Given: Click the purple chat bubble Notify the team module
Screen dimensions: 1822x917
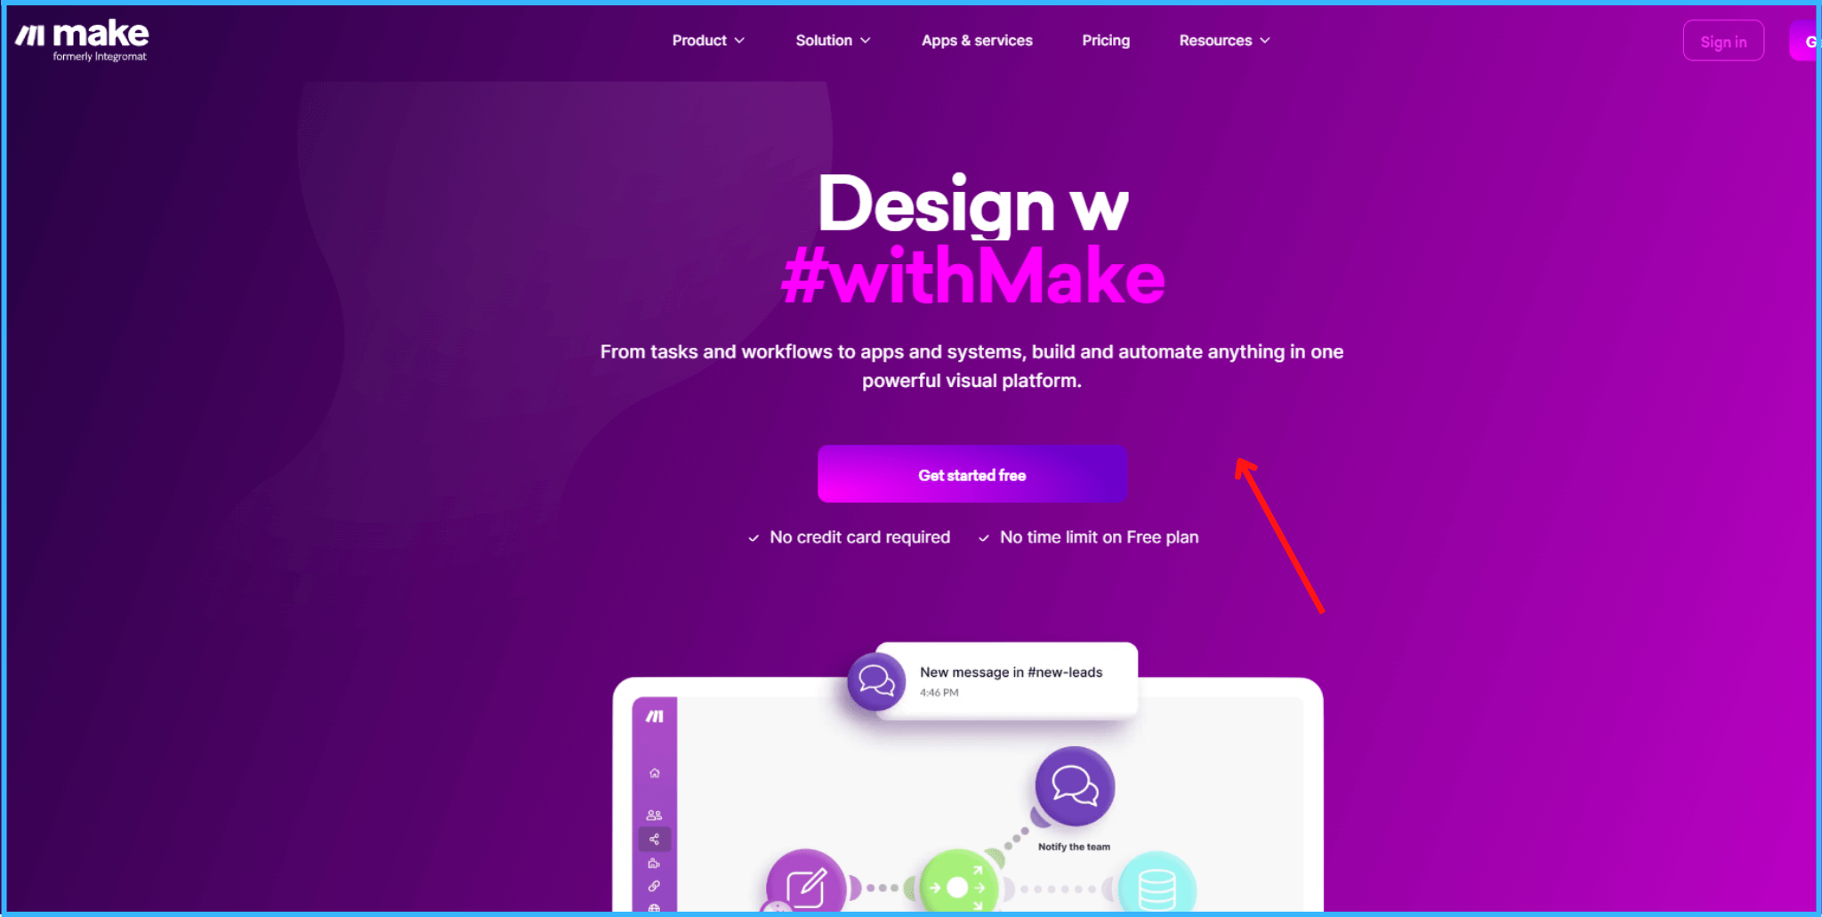Looking at the screenshot, I should tap(1075, 786).
